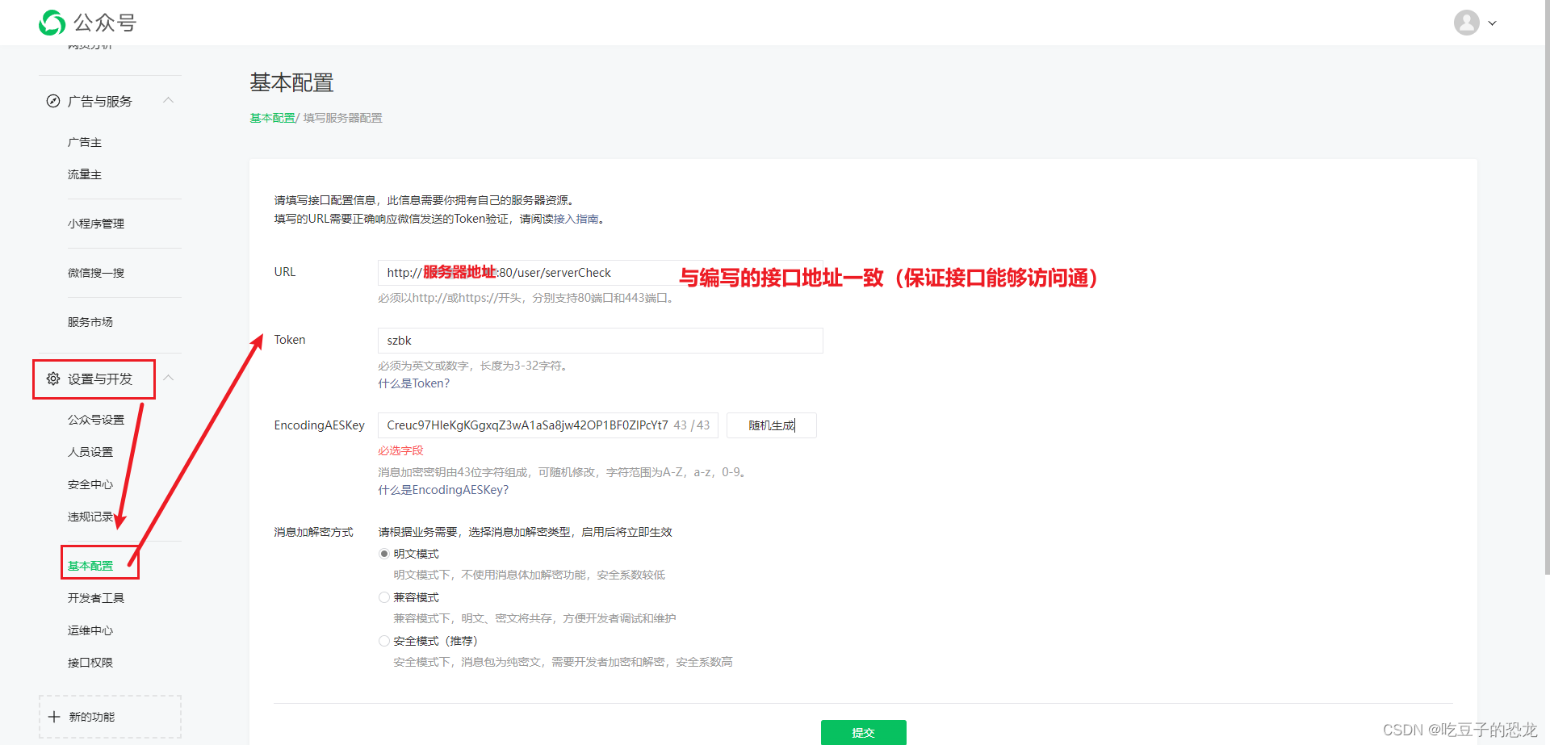Click the 广告与服务 section header text
Screen dimensions: 1550x745
[x=100, y=101]
